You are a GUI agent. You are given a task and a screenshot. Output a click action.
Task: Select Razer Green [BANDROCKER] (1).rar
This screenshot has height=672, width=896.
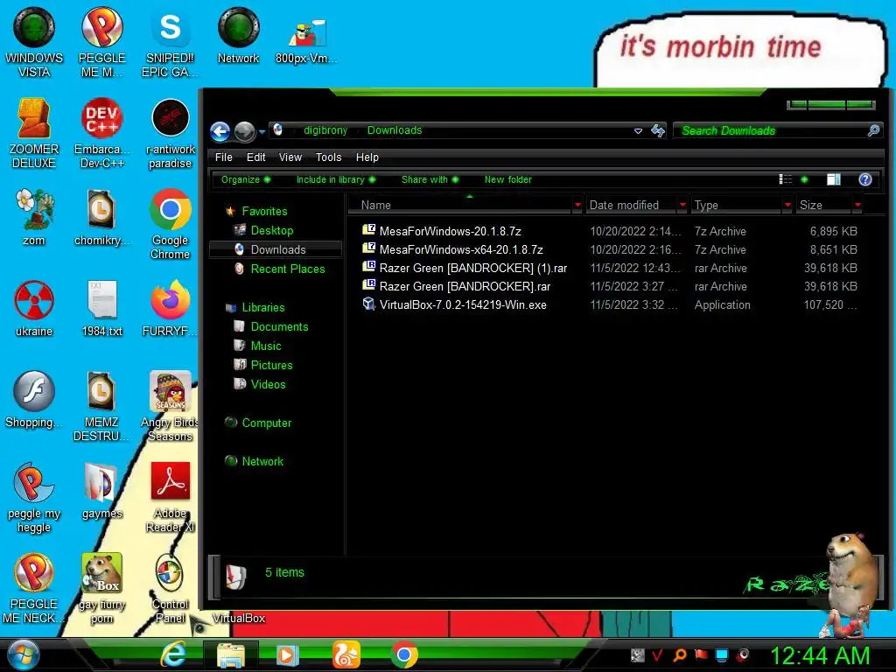point(473,268)
